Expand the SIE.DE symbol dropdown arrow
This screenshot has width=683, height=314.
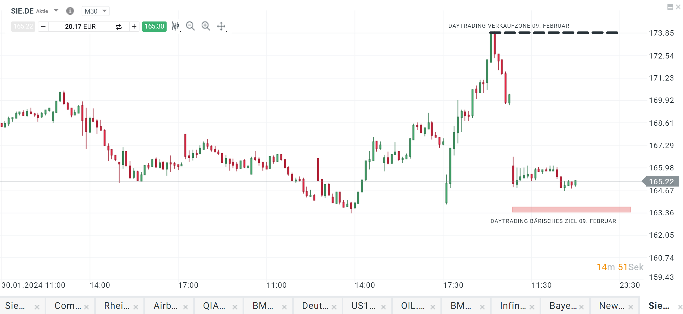pyautogui.click(x=56, y=11)
